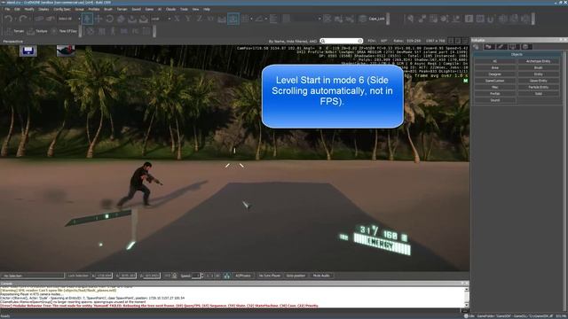Open the Select All filter dropdown
568x319 pixels.
[69, 19]
